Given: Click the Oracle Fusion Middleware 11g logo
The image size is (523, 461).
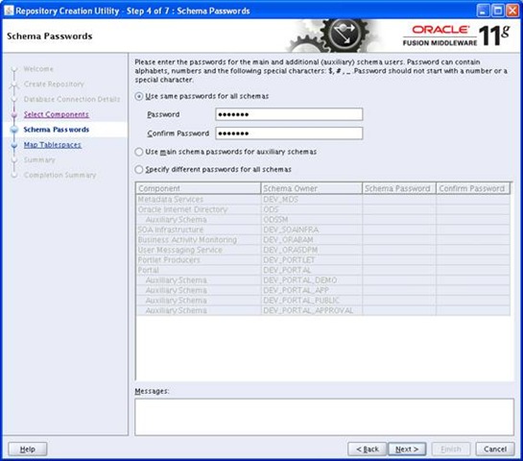Looking at the screenshot, I should click(456, 36).
